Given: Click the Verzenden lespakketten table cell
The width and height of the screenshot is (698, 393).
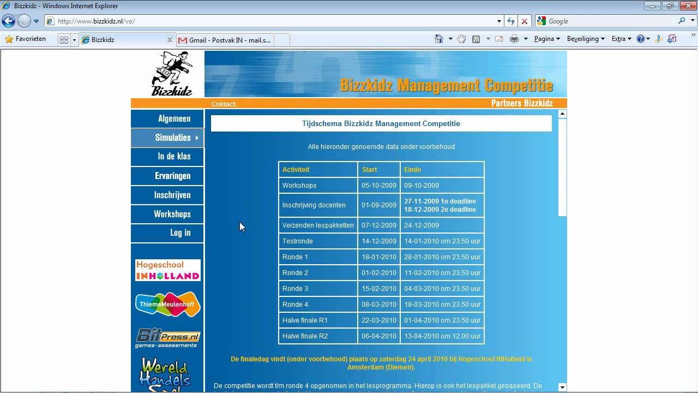Looking at the screenshot, I should [318, 225].
